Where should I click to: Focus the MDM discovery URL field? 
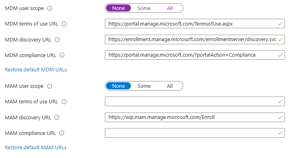(195, 39)
